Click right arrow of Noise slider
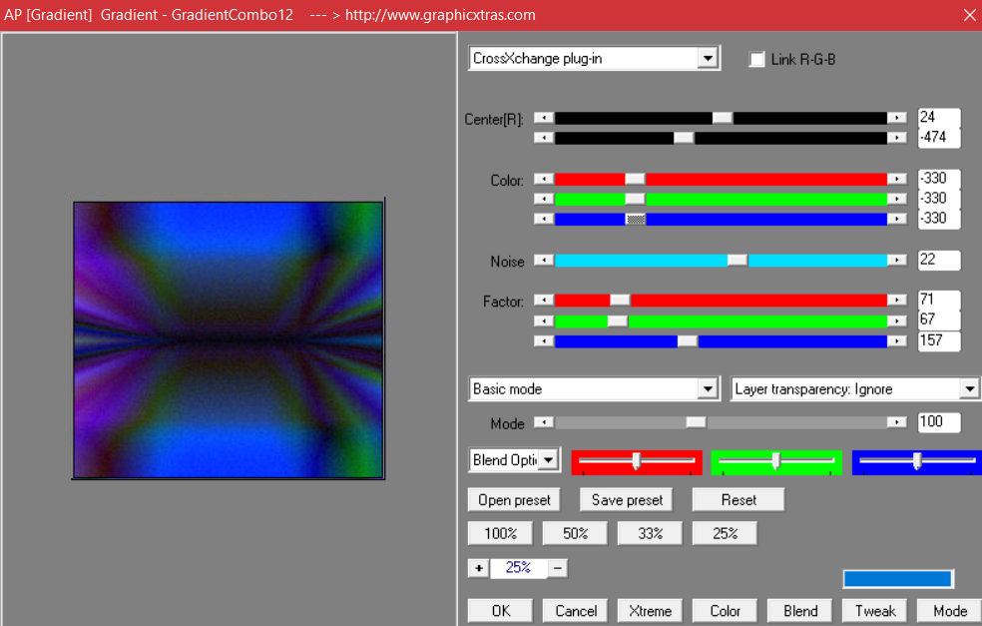 [x=897, y=261]
